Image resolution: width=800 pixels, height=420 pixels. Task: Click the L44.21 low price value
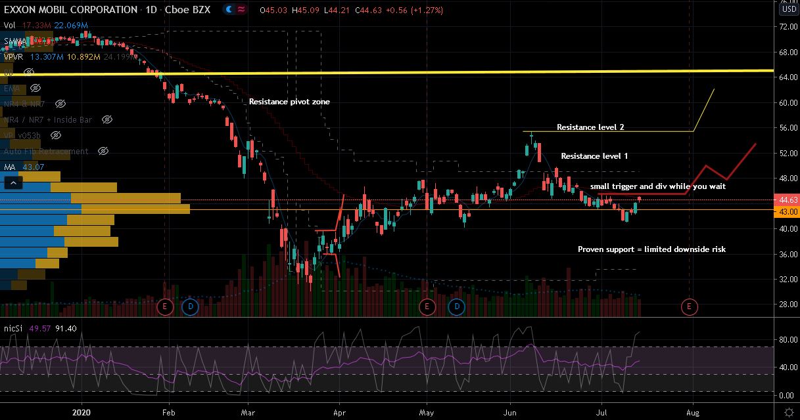pos(337,10)
